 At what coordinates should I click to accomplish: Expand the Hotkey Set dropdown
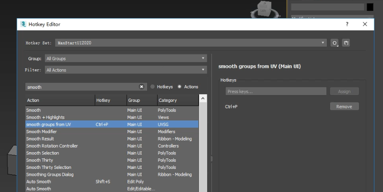pos(323,43)
